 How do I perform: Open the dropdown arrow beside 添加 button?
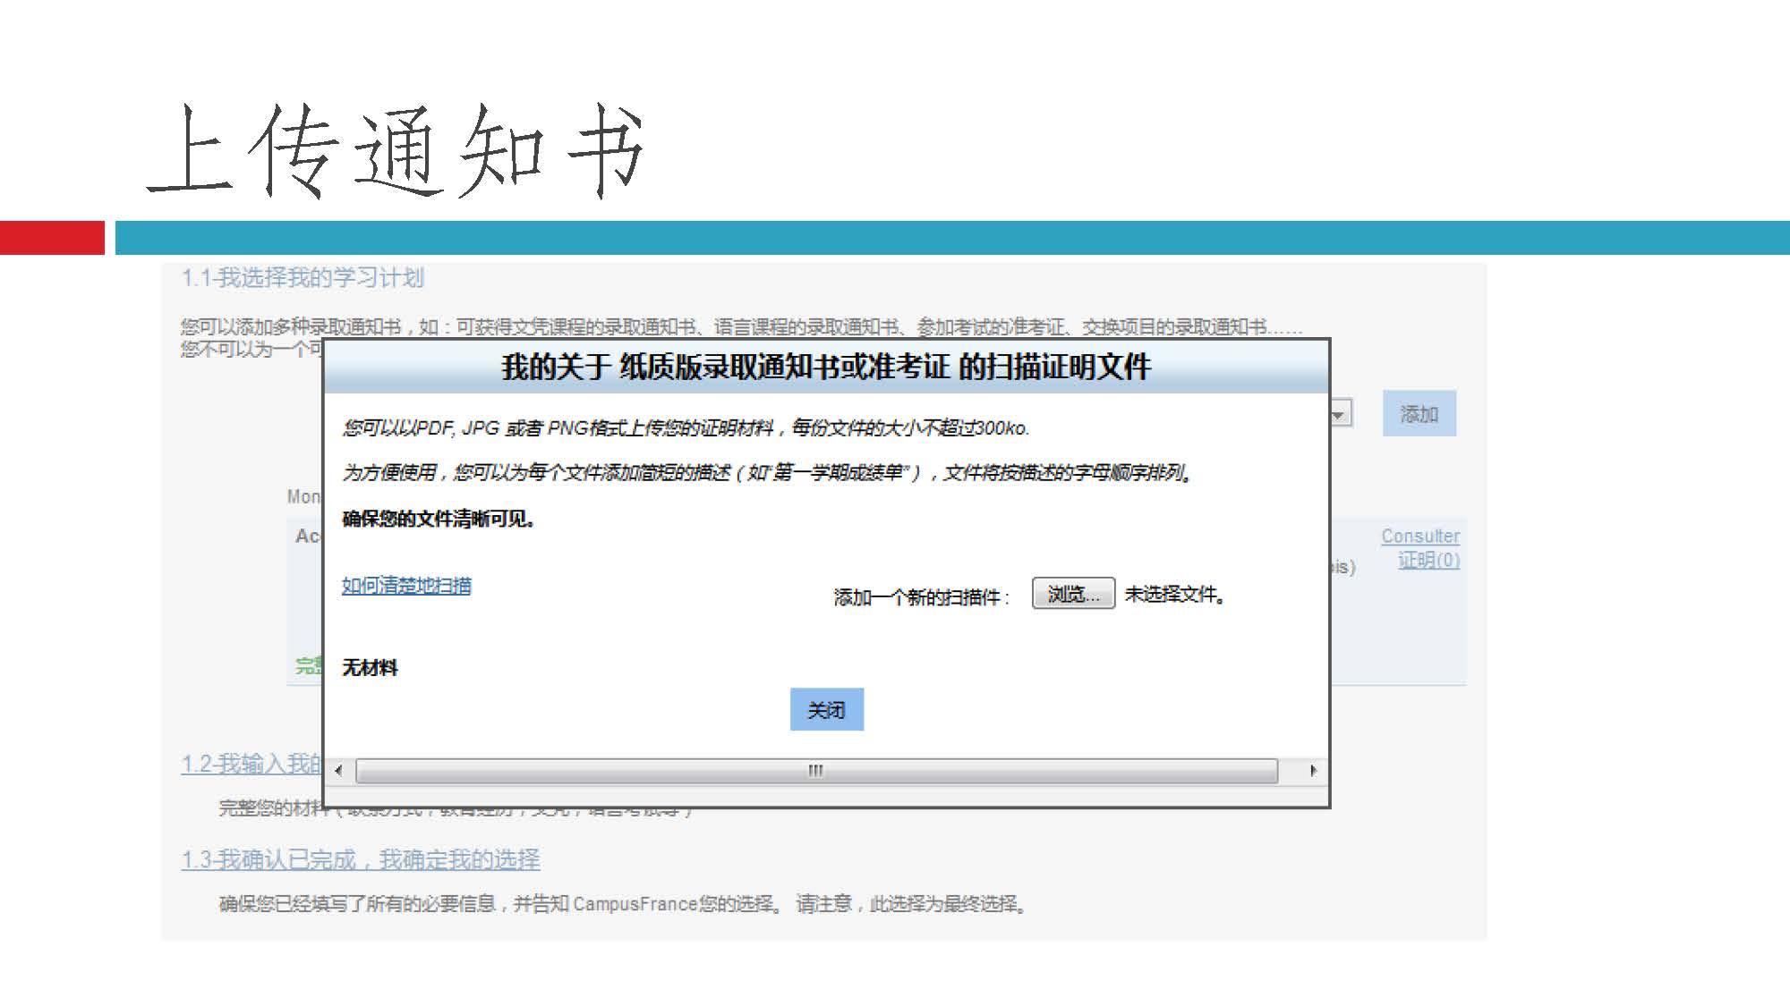point(1339,415)
